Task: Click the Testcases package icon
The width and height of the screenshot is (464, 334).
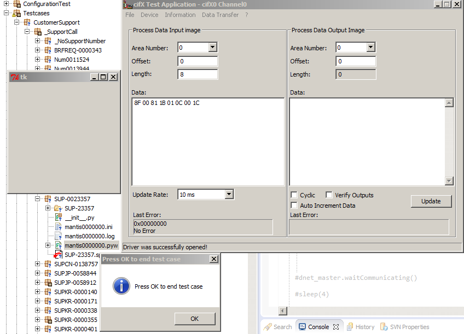Action: pos(16,13)
